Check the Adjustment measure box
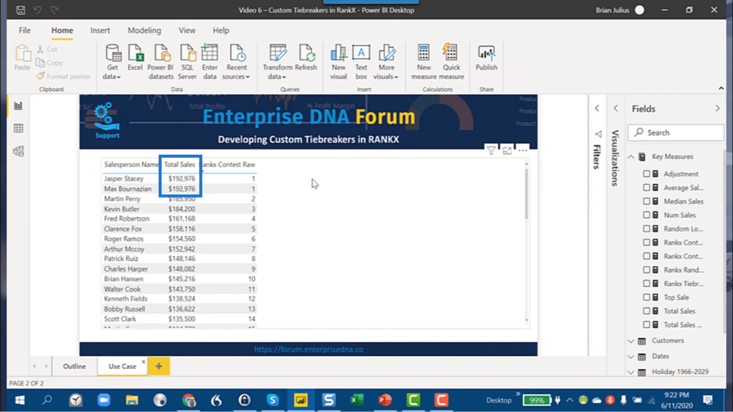The width and height of the screenshot is (733, 412). (646, 174)
